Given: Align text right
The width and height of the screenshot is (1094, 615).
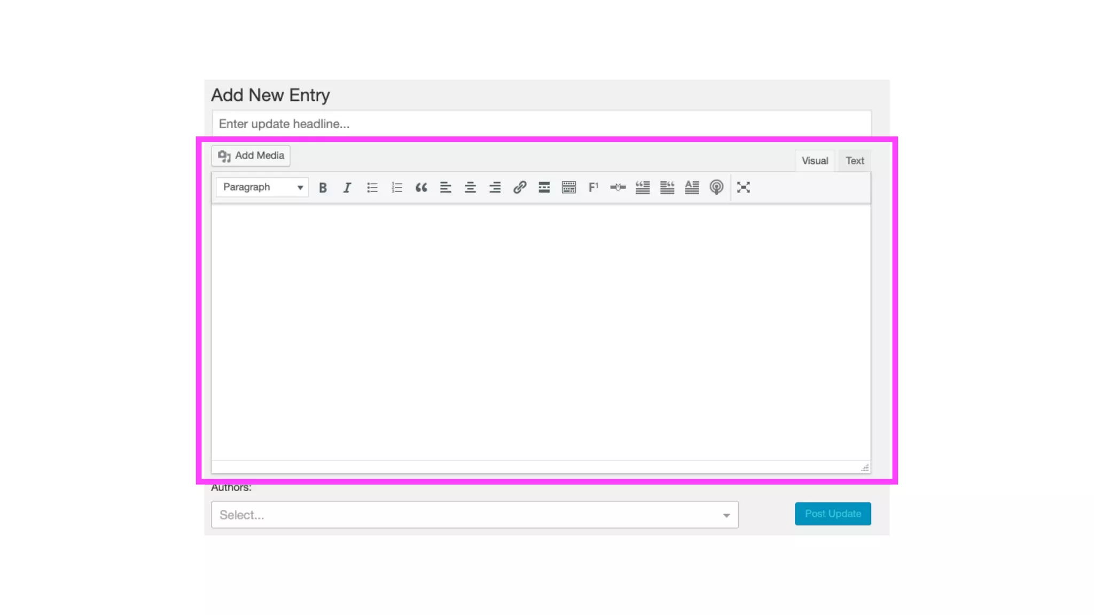Looking at the screenshot, I should click(495, 187).
